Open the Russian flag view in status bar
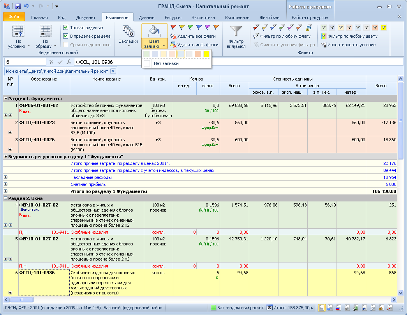 click(x=338, y=308)
